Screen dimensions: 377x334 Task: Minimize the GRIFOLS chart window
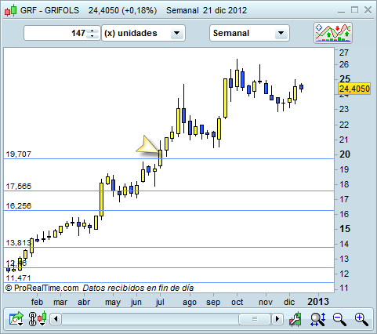click(341, 12)
